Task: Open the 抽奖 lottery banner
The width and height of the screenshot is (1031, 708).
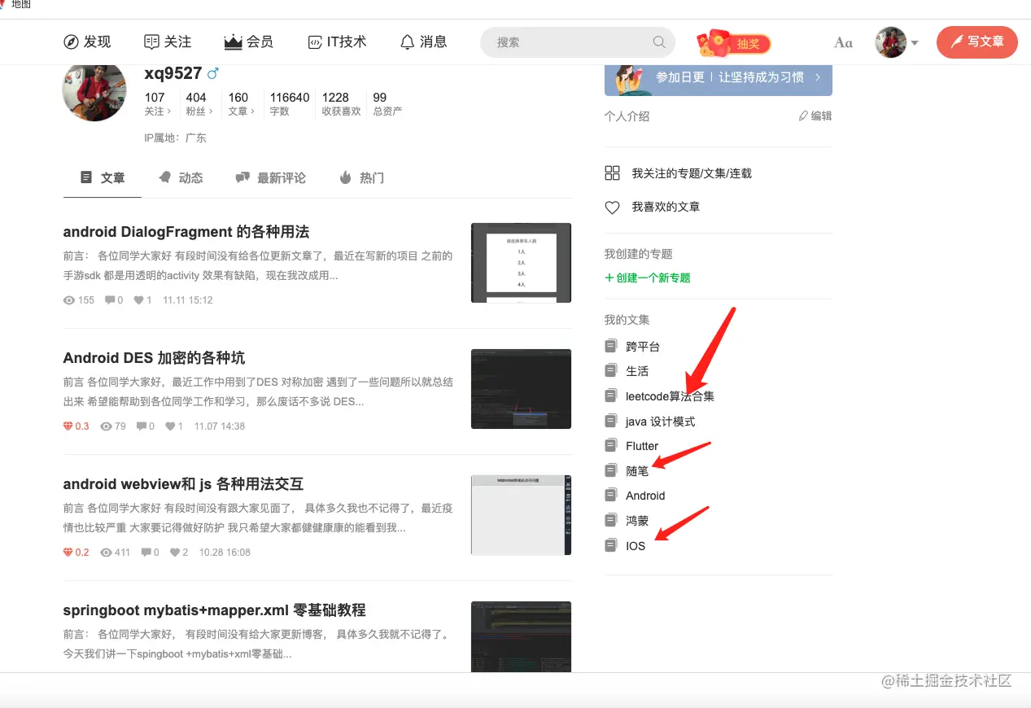Action: coord(733,43)
